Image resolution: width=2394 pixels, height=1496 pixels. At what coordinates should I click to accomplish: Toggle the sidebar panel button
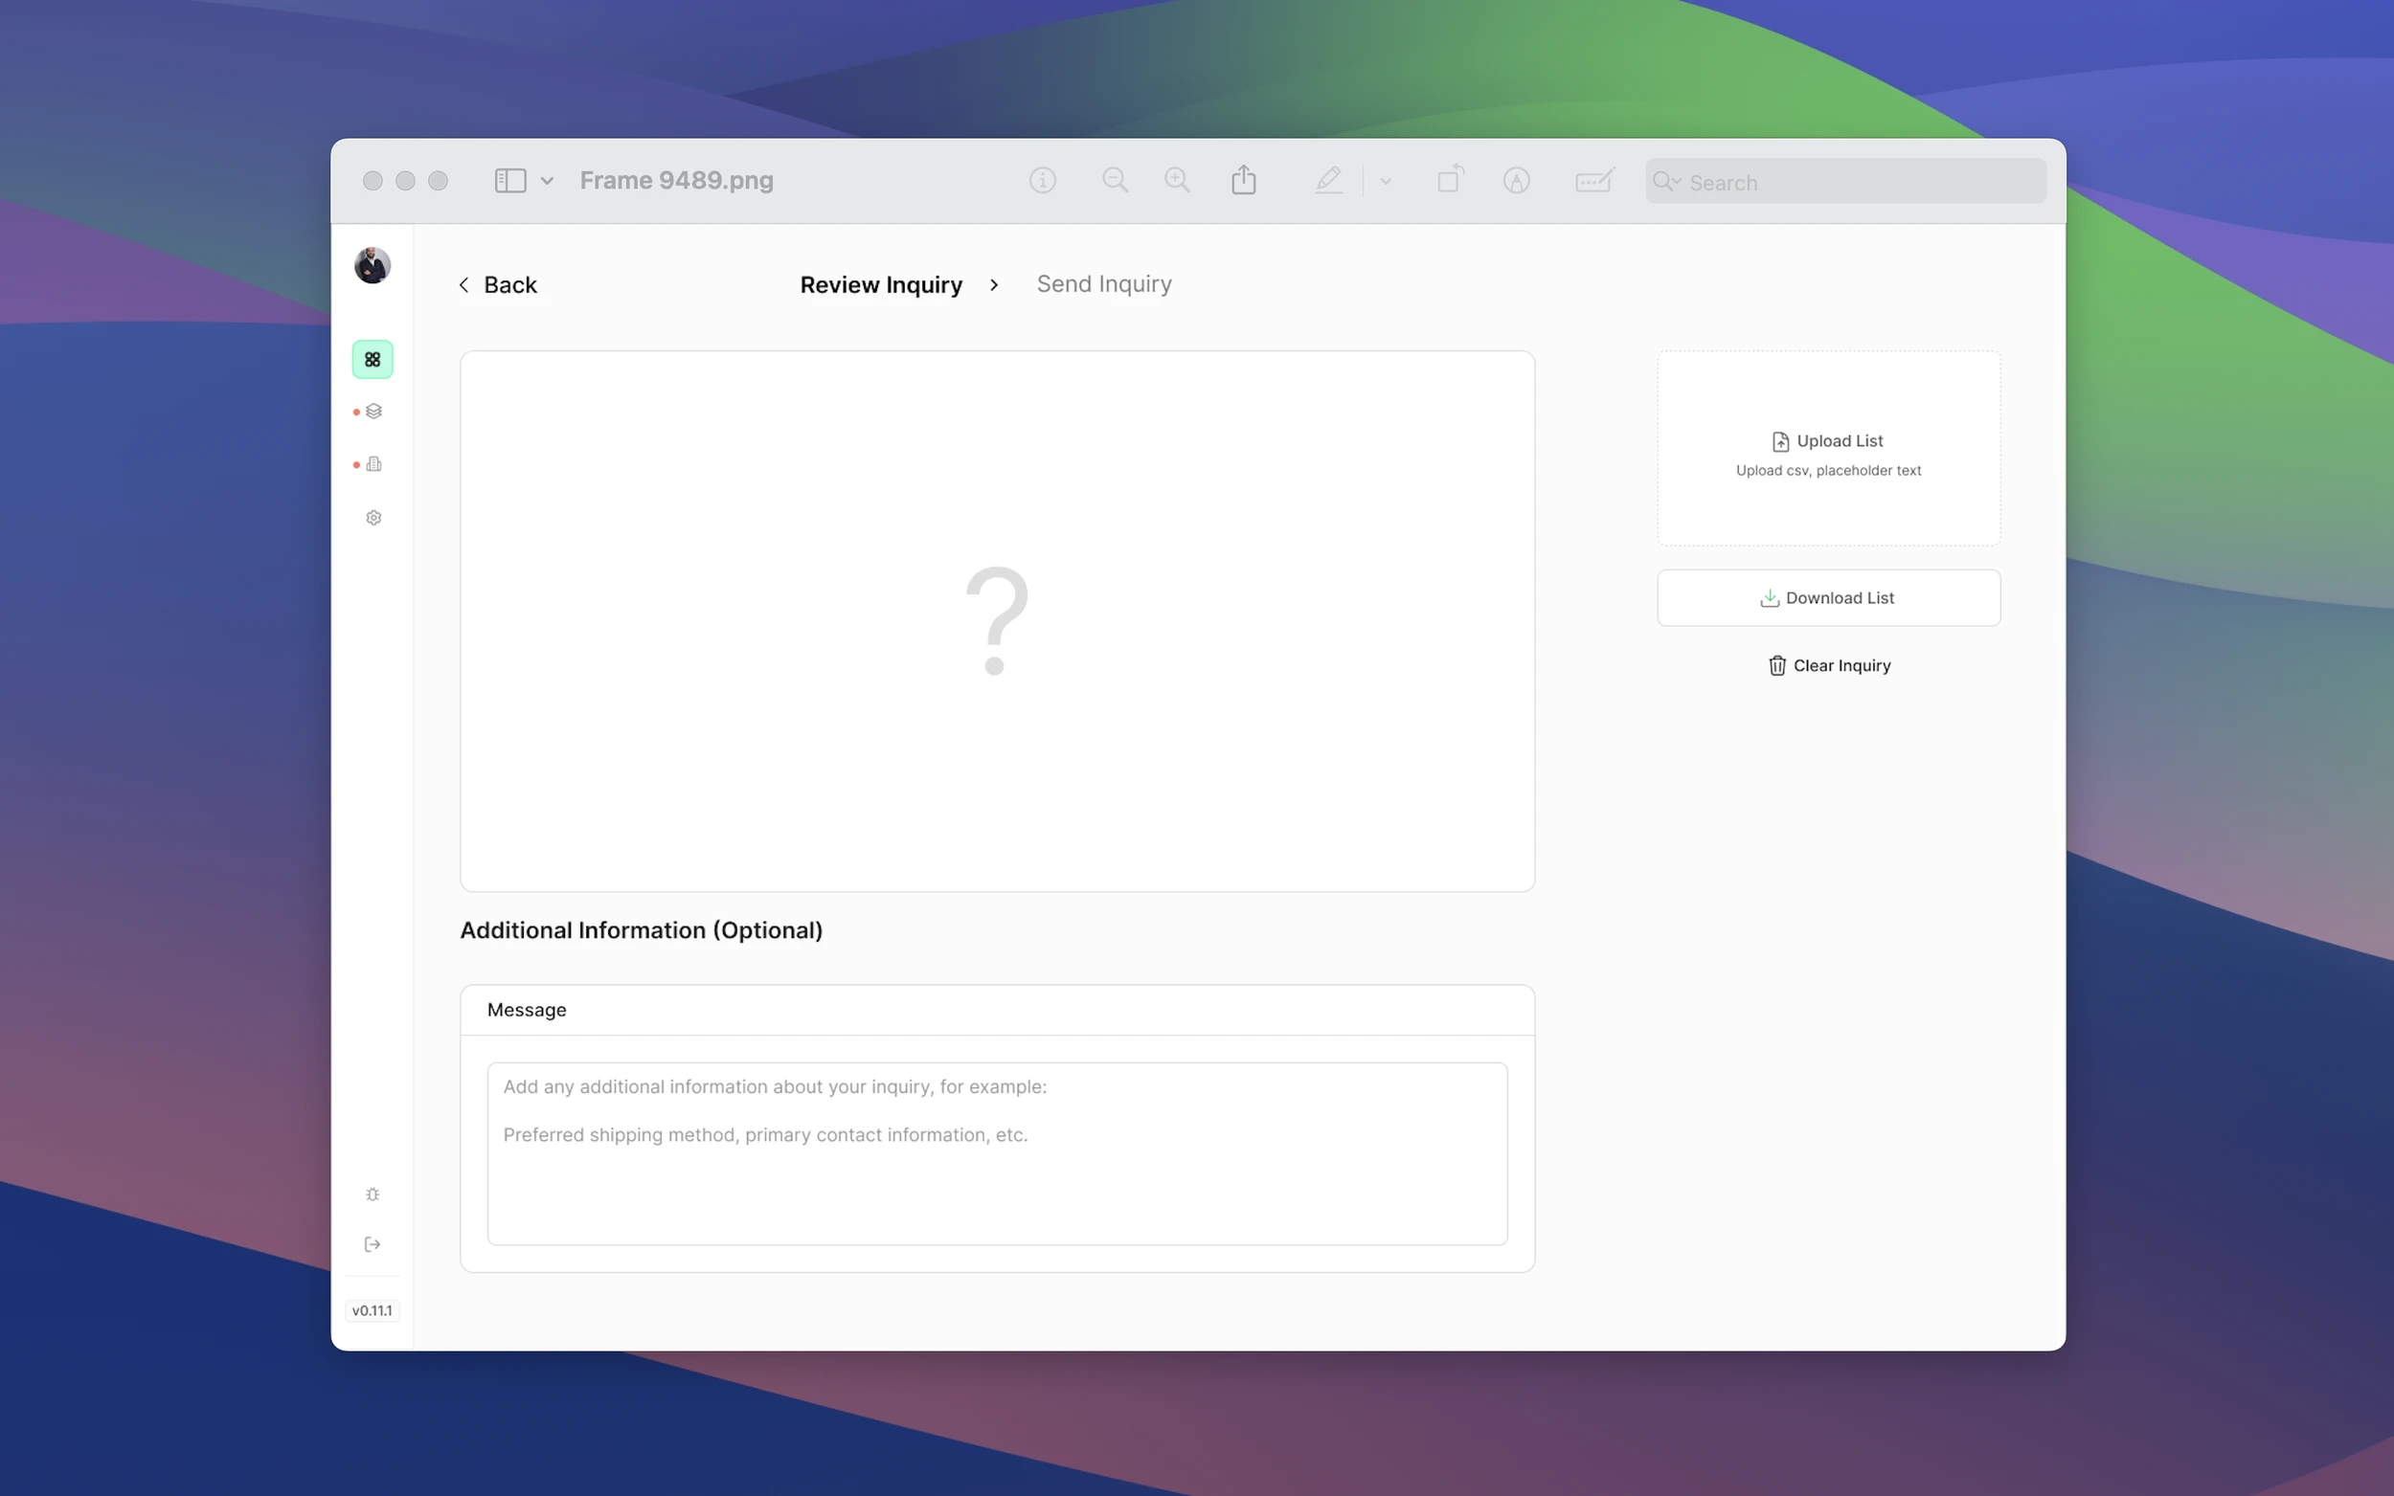tap(509, 180)
